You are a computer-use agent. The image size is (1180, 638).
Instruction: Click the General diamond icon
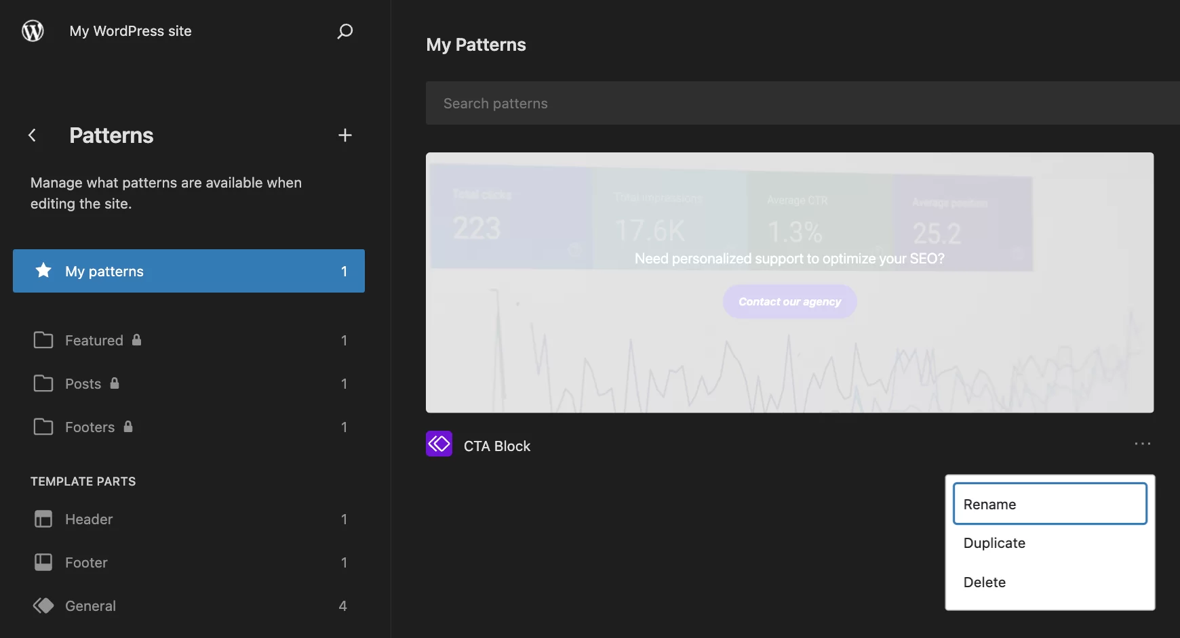click(43, 605)
